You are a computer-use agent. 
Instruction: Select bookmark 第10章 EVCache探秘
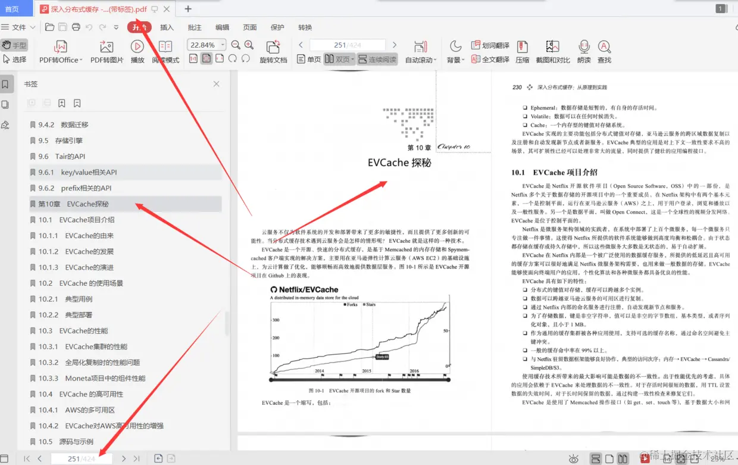point(125,204)
